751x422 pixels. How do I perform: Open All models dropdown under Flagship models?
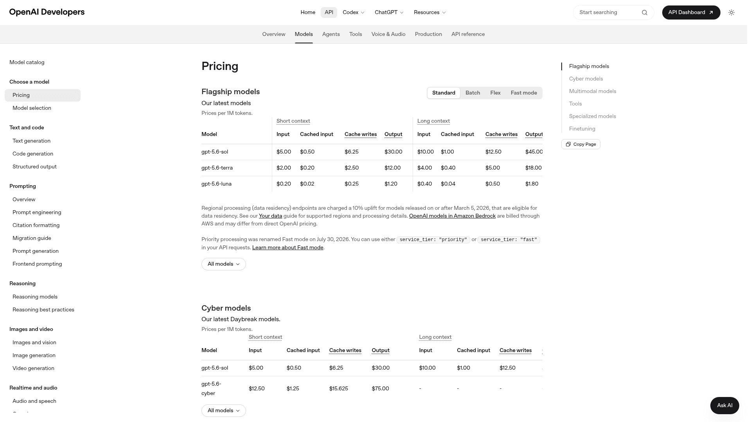[224, 264]
